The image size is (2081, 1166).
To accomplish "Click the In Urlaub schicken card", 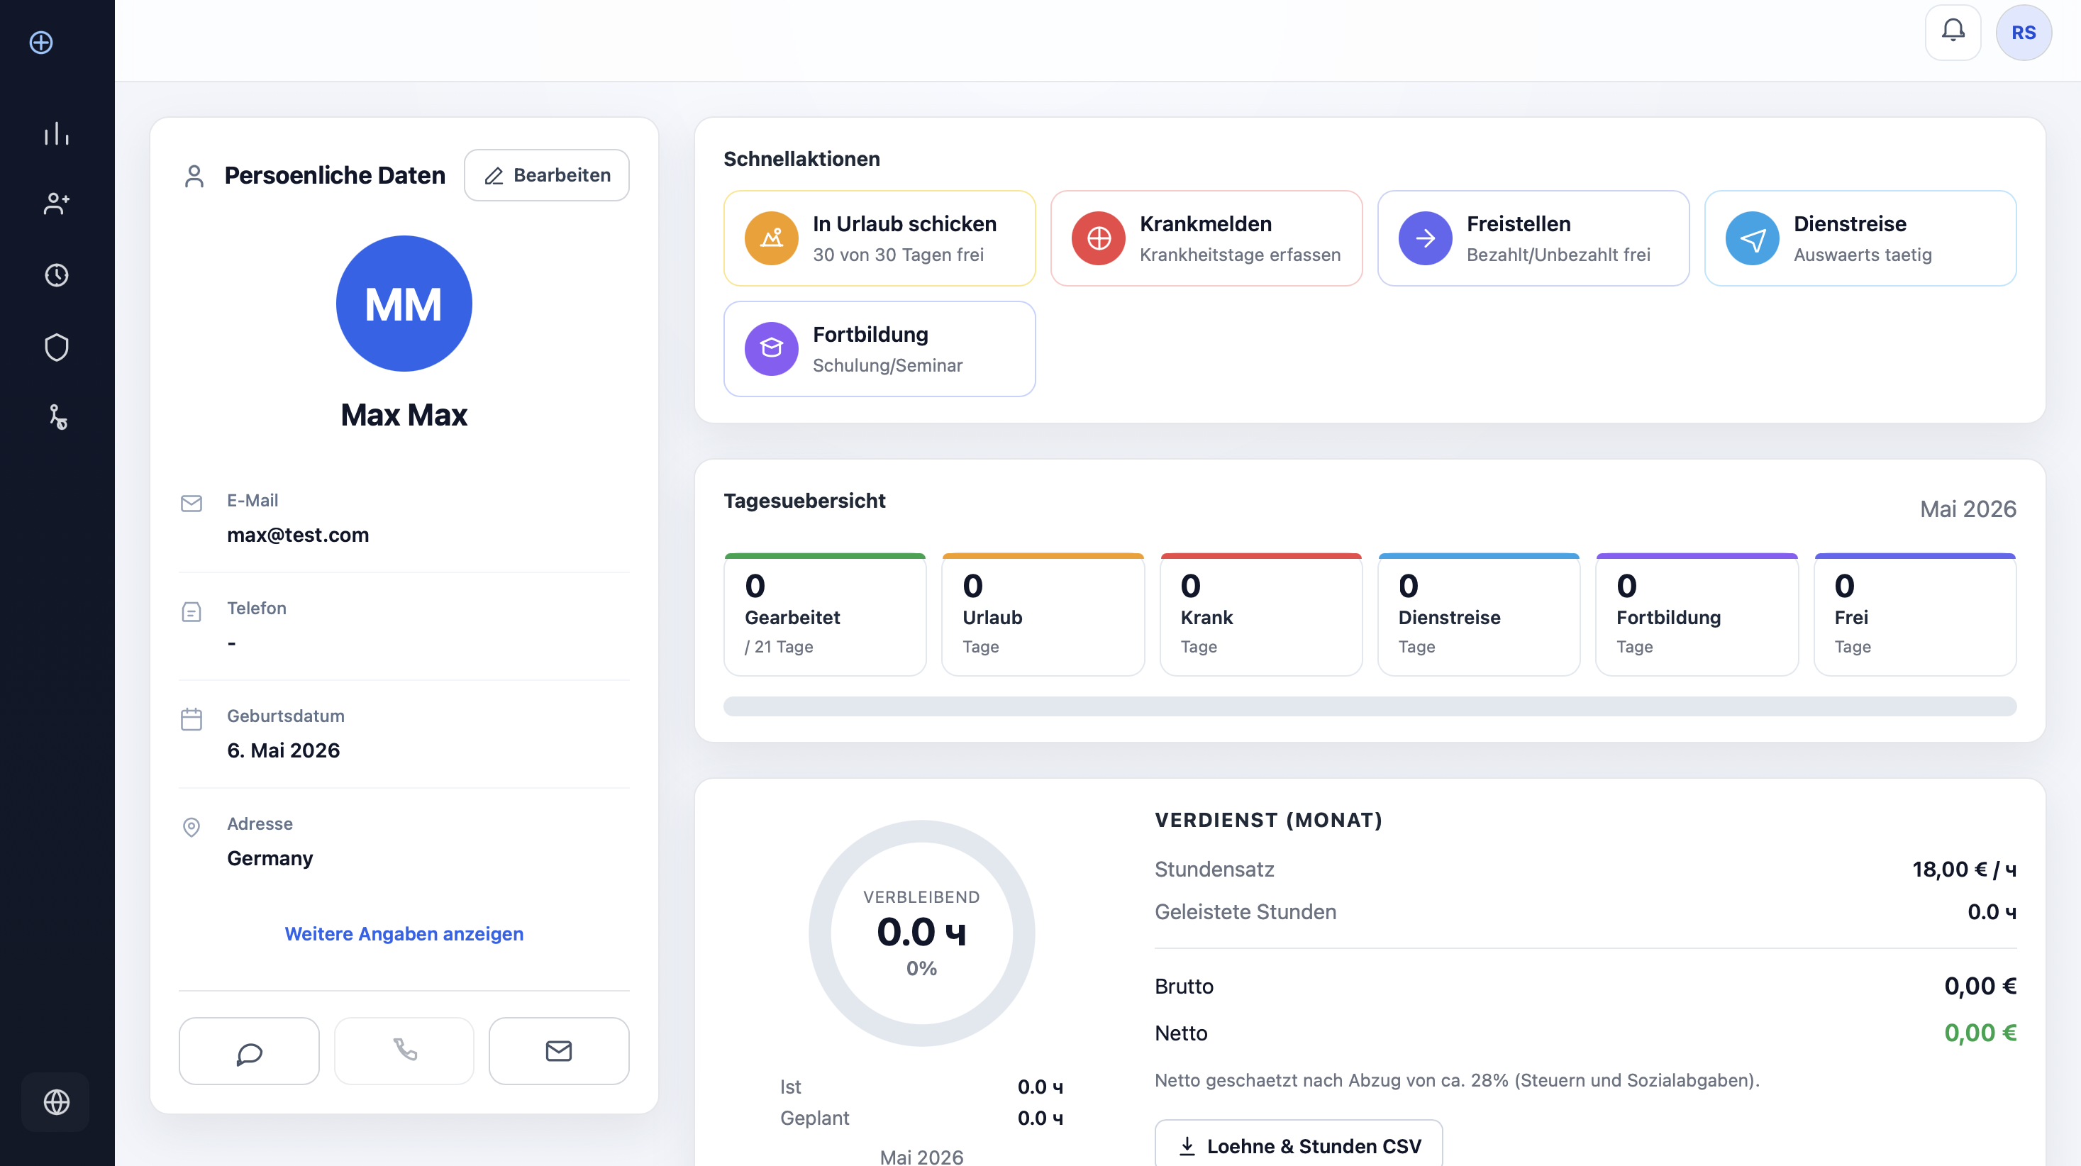I will coord(879,238).
